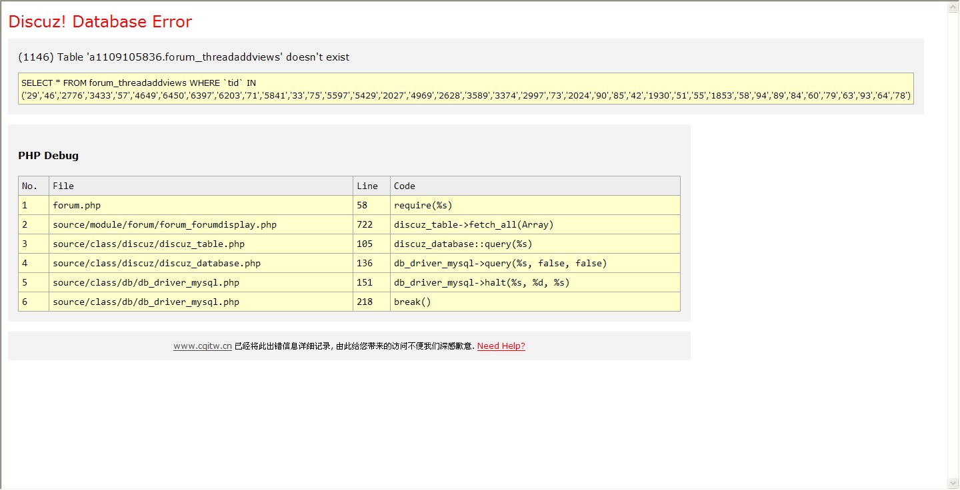Select db_driver_mysql.php path in row 5
Screen dimensions: 960x490
[x=146, y=283]
